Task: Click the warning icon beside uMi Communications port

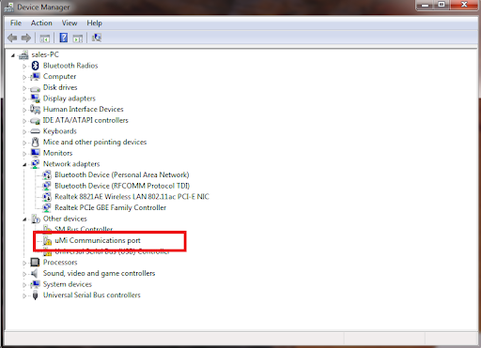Action: coord(47,241)
